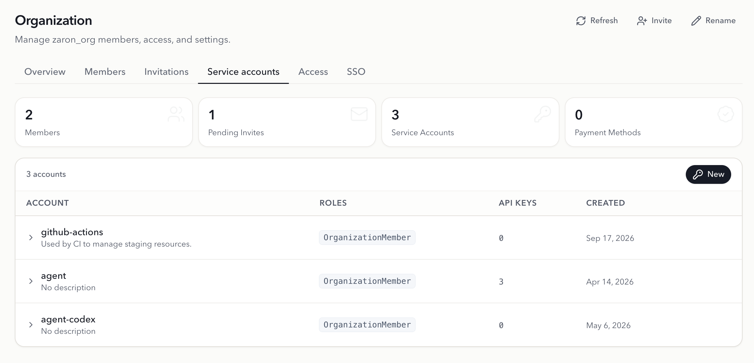Click the github-actions account name
The height and width of the screenshot is (363, 754).
[x=72, y=232]
